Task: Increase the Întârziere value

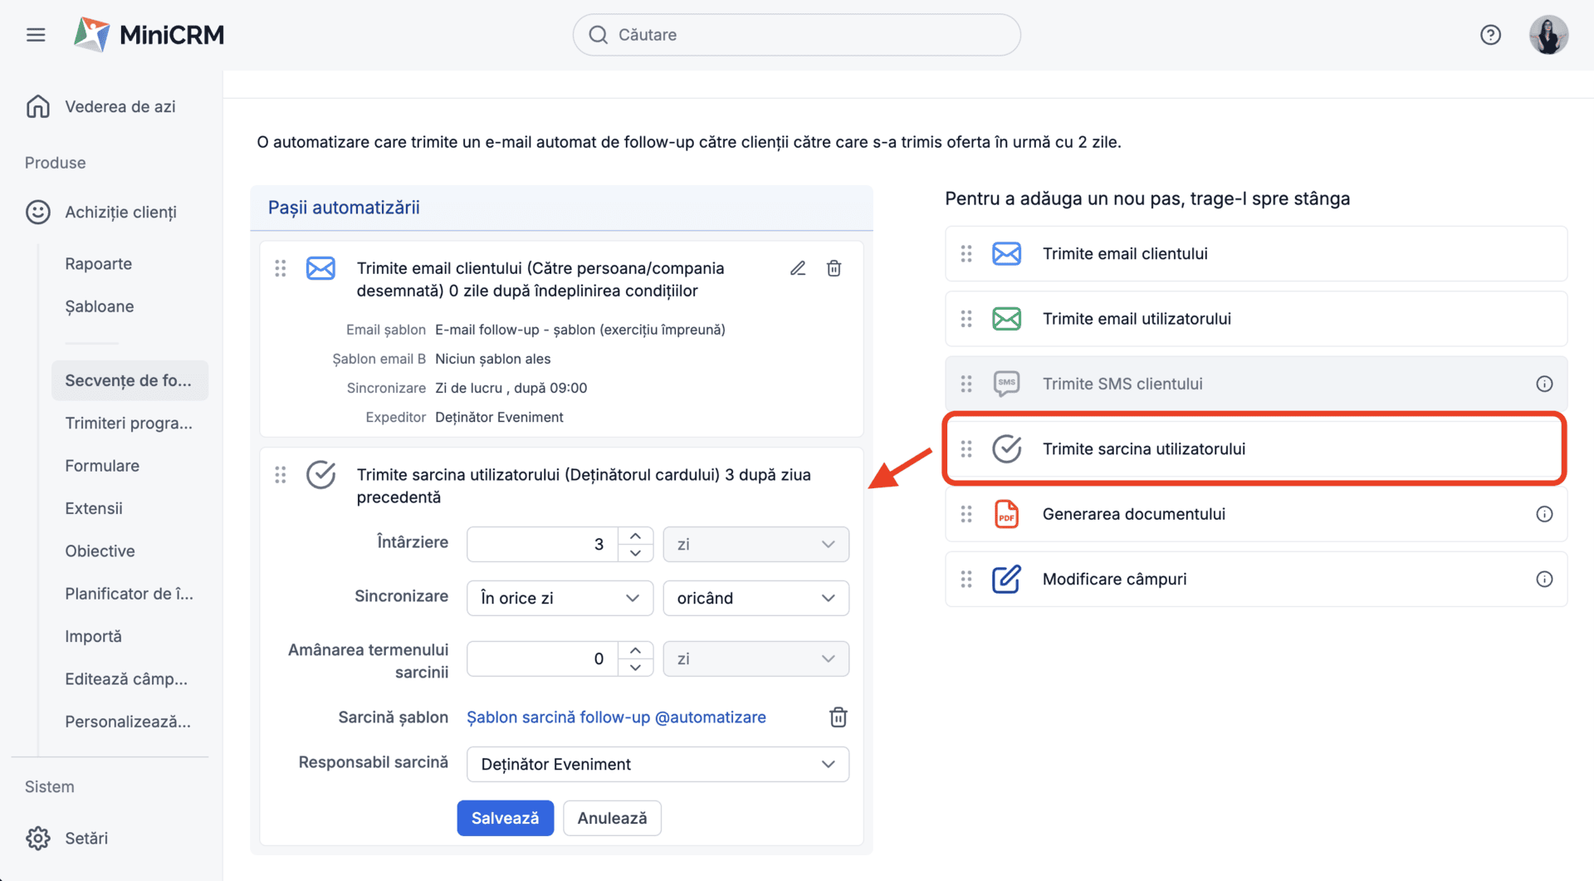Action: (x=635, y=536)
